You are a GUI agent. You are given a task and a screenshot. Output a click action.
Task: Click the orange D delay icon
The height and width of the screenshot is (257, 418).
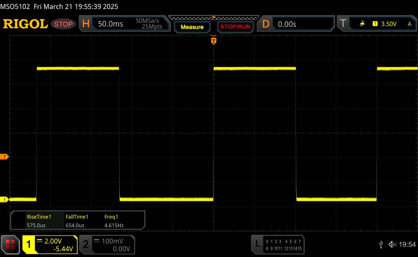pyautogui.click(x=266, y=24)
